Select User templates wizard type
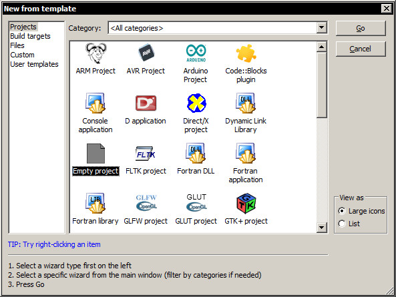Viewport: 396px width, 297px height. pyautogui.click(x=34, y=64)
